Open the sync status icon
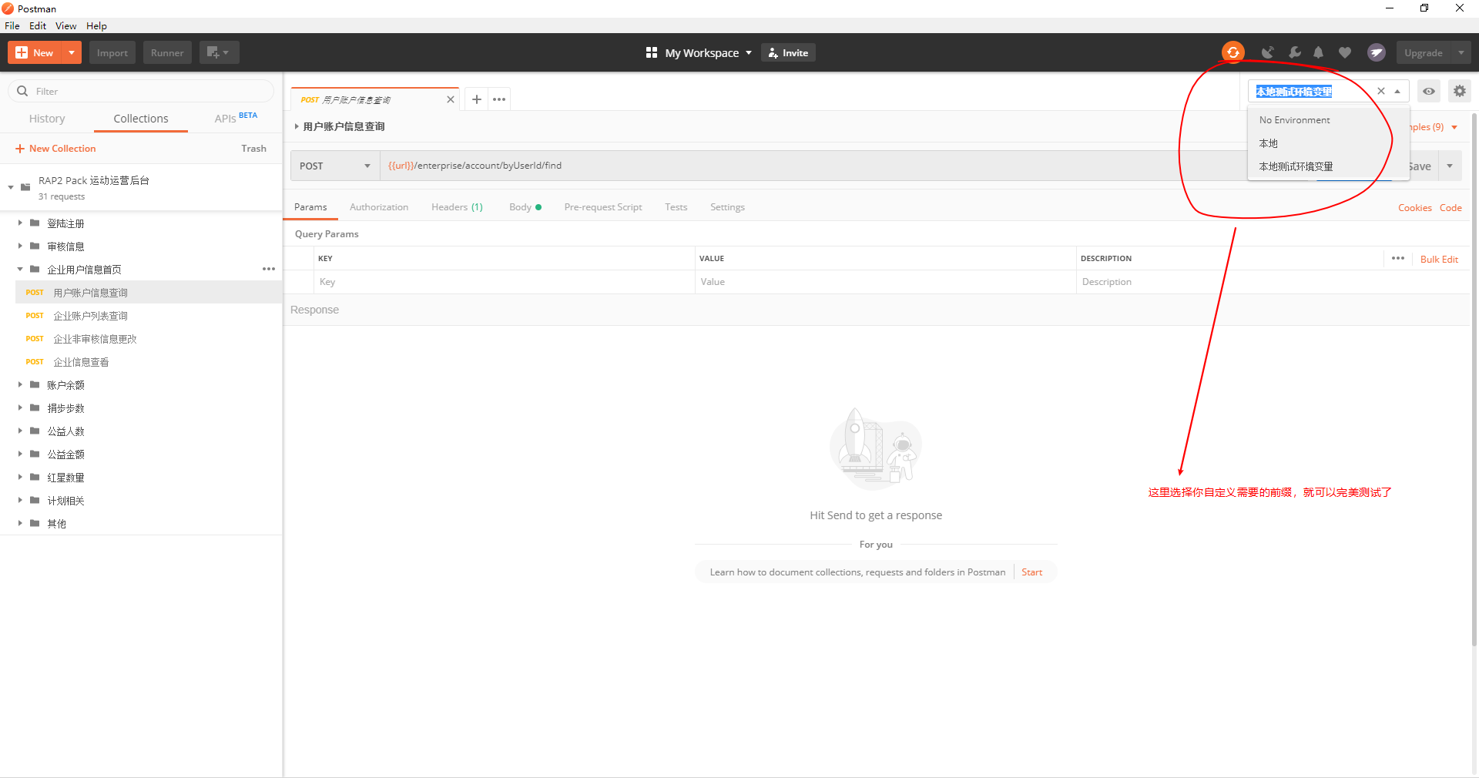1479x778 pixels. [x=1233, y=52]
